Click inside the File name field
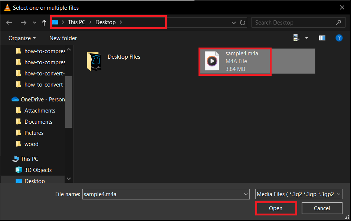Image resolution: width=351 pixels, height=221 pixels. (x=148, y=194)
